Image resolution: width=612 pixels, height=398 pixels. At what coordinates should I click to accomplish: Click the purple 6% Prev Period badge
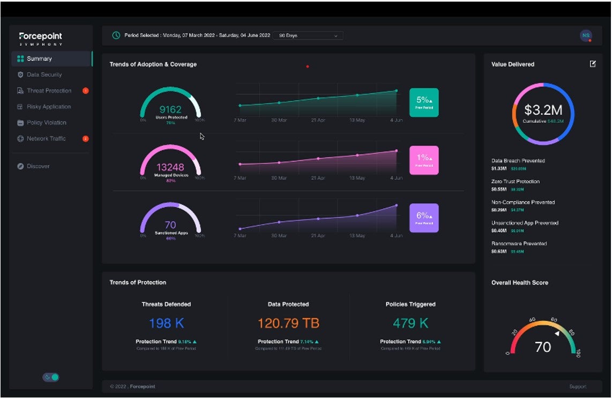tap(424, 218)
